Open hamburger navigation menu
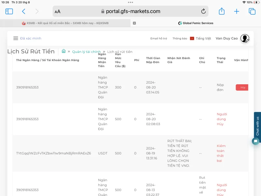Viewport: 261px width, 196px height. click(16, 38)
